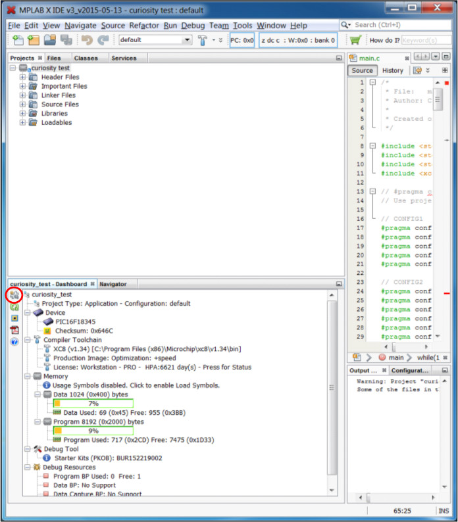Screen dimensions: 458x522
Task: Click the Save All toolbar icon
Action: tap(66, 40)
